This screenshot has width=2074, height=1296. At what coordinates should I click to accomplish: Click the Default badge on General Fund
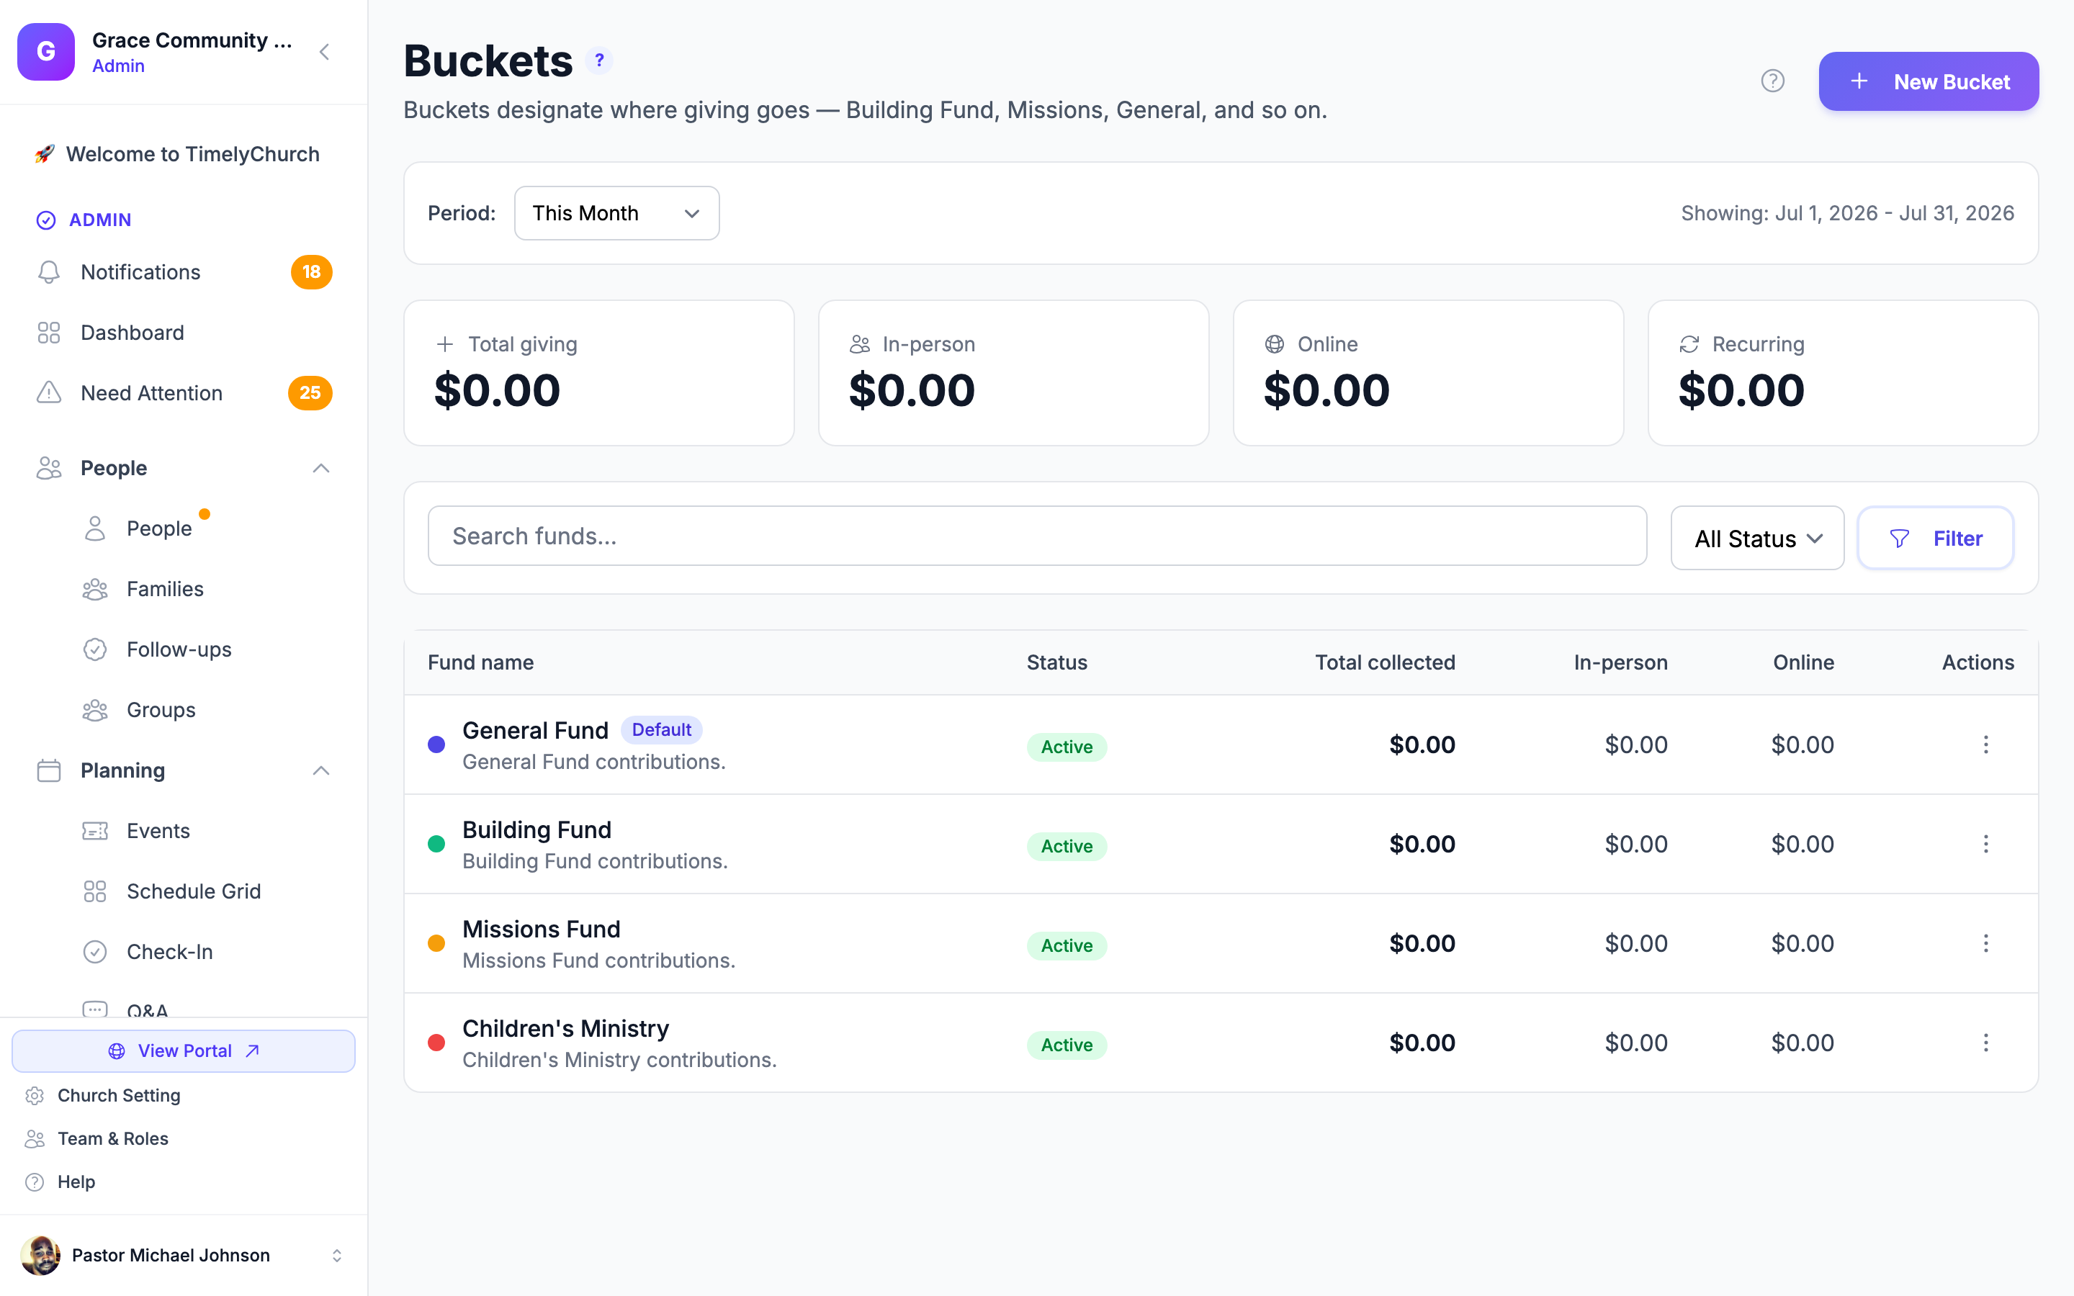pyautogui.click(x=662, y=729)
